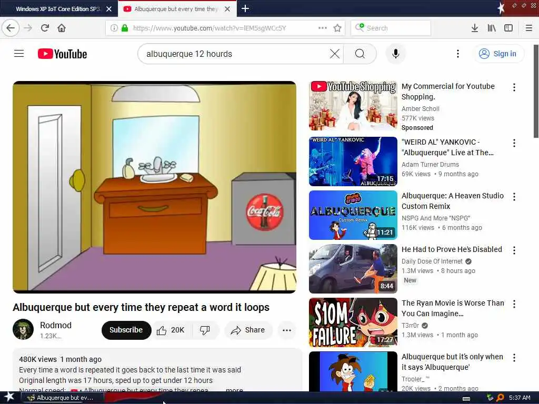Open a new browser tab
This screenshot has height=404, width=539.
point(245,8)
